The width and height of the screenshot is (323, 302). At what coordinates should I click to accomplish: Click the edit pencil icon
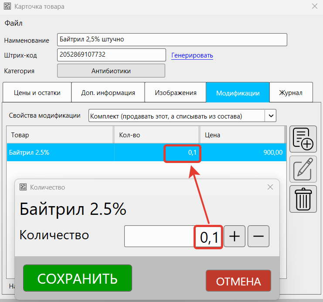click(303, 169)
